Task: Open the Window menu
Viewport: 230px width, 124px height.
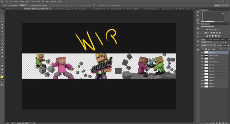Action: click(x=53, y=2)
